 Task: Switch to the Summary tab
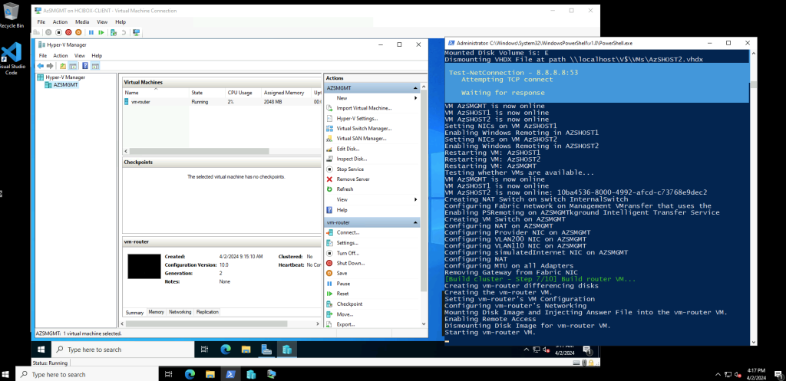pyautogui.click(x=134, y=313)
